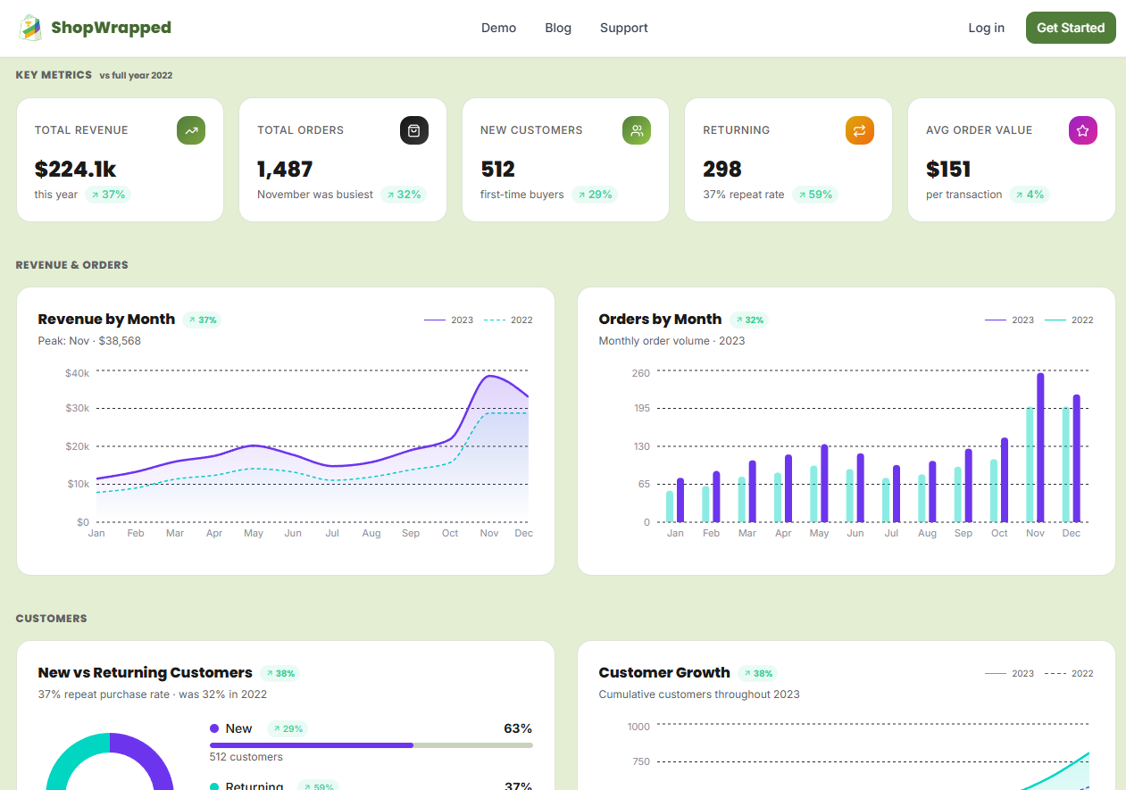1126x790 pixels.
Task: Toggle 2022 legend in Orders by Month
Action: coord(1069,320)
